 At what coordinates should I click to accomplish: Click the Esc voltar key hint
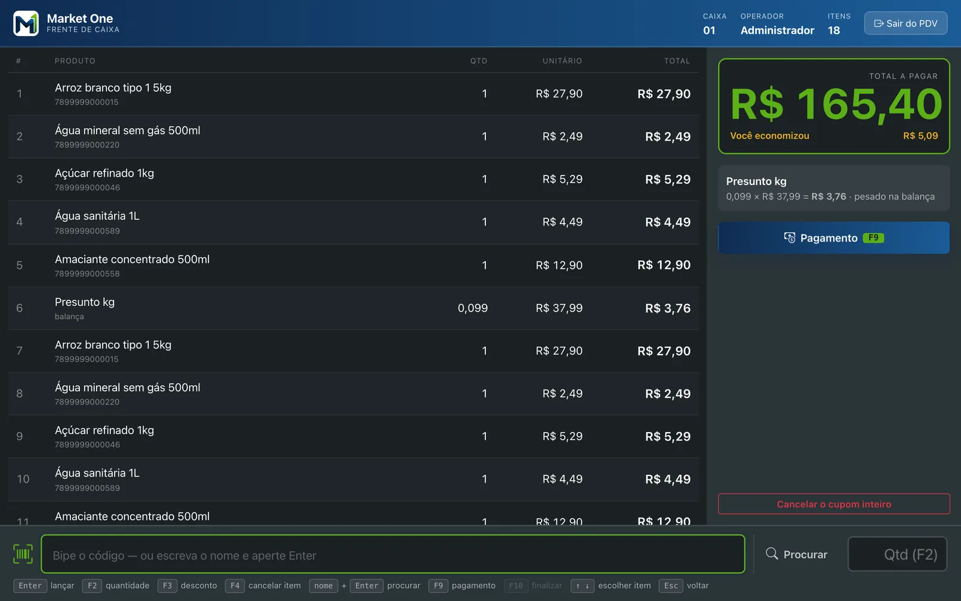point(684,585)
